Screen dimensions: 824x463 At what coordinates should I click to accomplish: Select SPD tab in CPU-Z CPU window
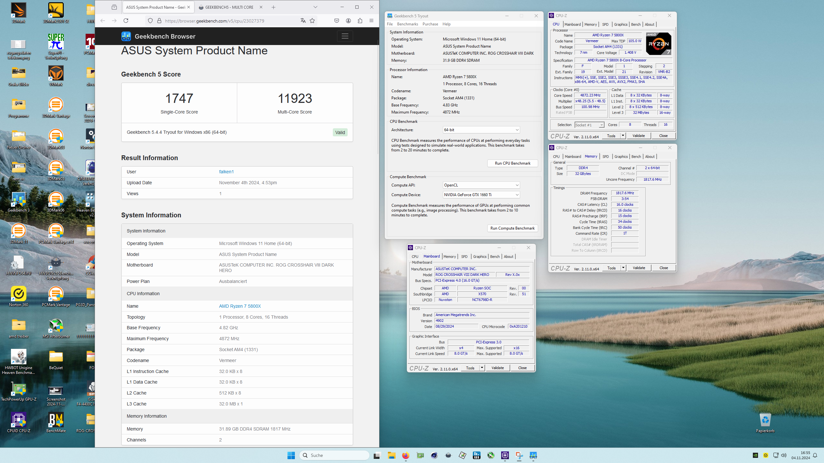click(x=605, y=24)
